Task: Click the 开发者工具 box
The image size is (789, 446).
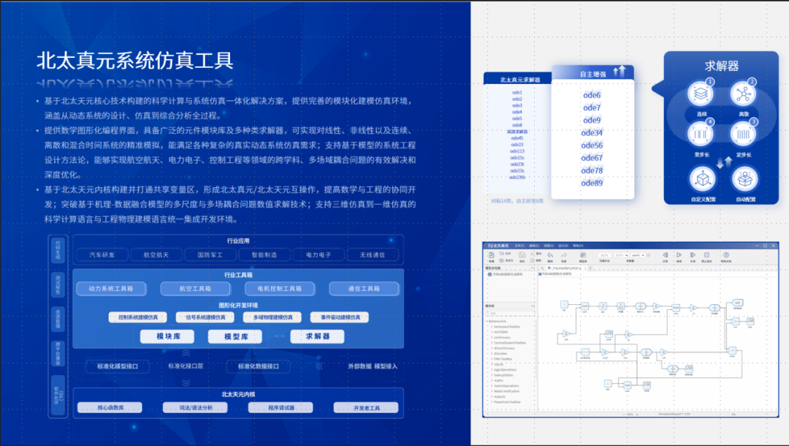Action: pos(366,408)
